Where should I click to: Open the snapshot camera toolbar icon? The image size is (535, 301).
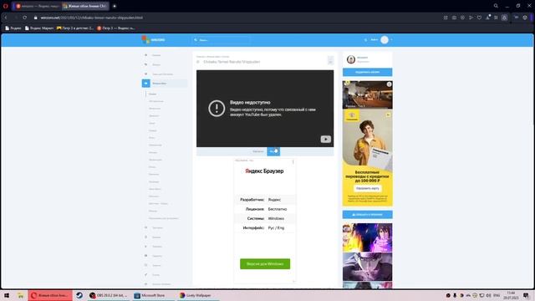(x=454, y=18)
